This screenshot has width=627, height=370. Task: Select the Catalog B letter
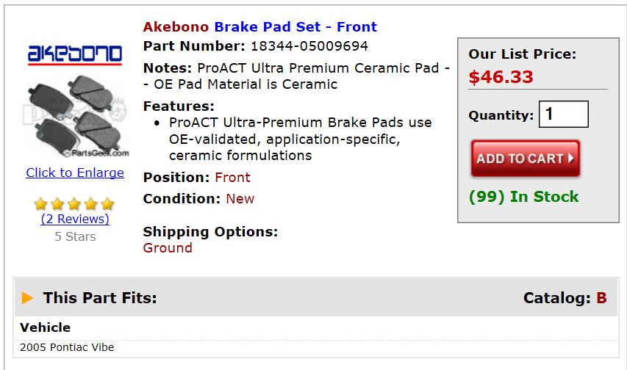tap(601, 298)
